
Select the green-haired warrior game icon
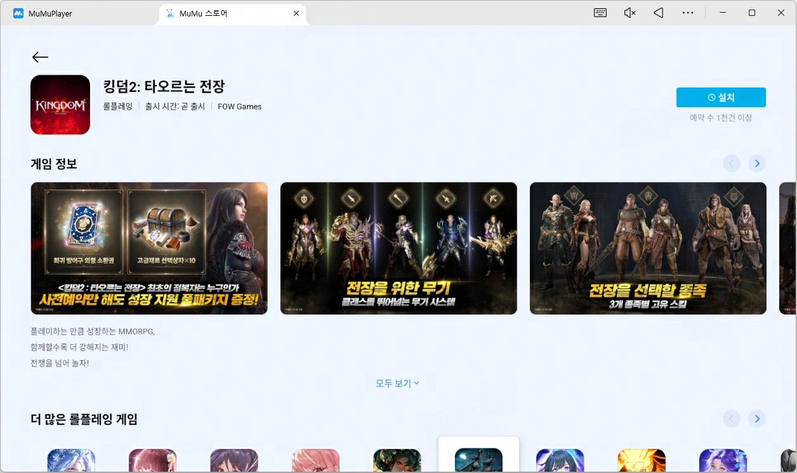(x=397, y=461)
